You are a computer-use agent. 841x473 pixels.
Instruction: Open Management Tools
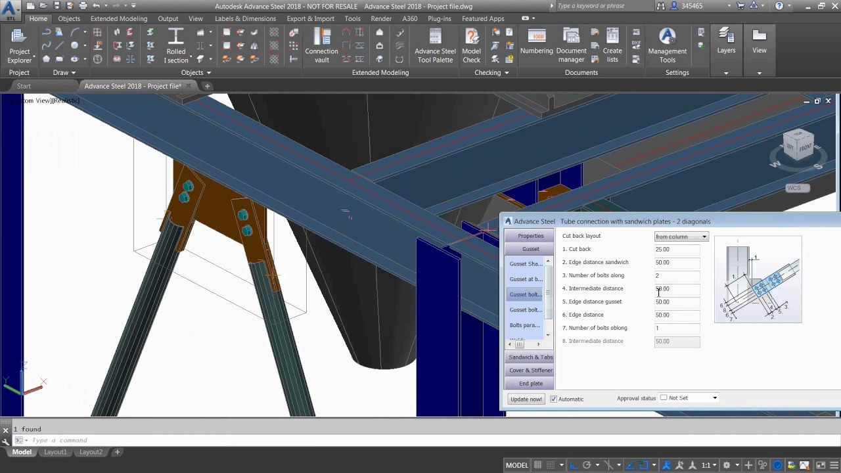667,46
